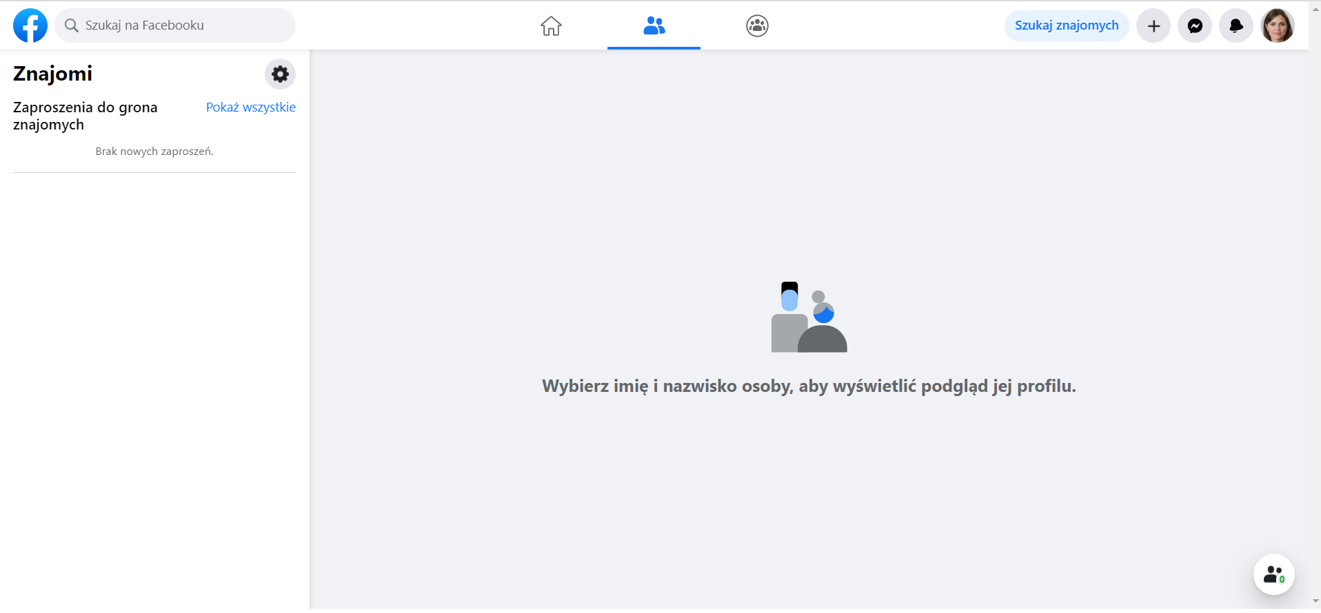The height and width of the screenshot is (613, 1321).
Task: Go to the Home feed tab
Action: (551, 25)
